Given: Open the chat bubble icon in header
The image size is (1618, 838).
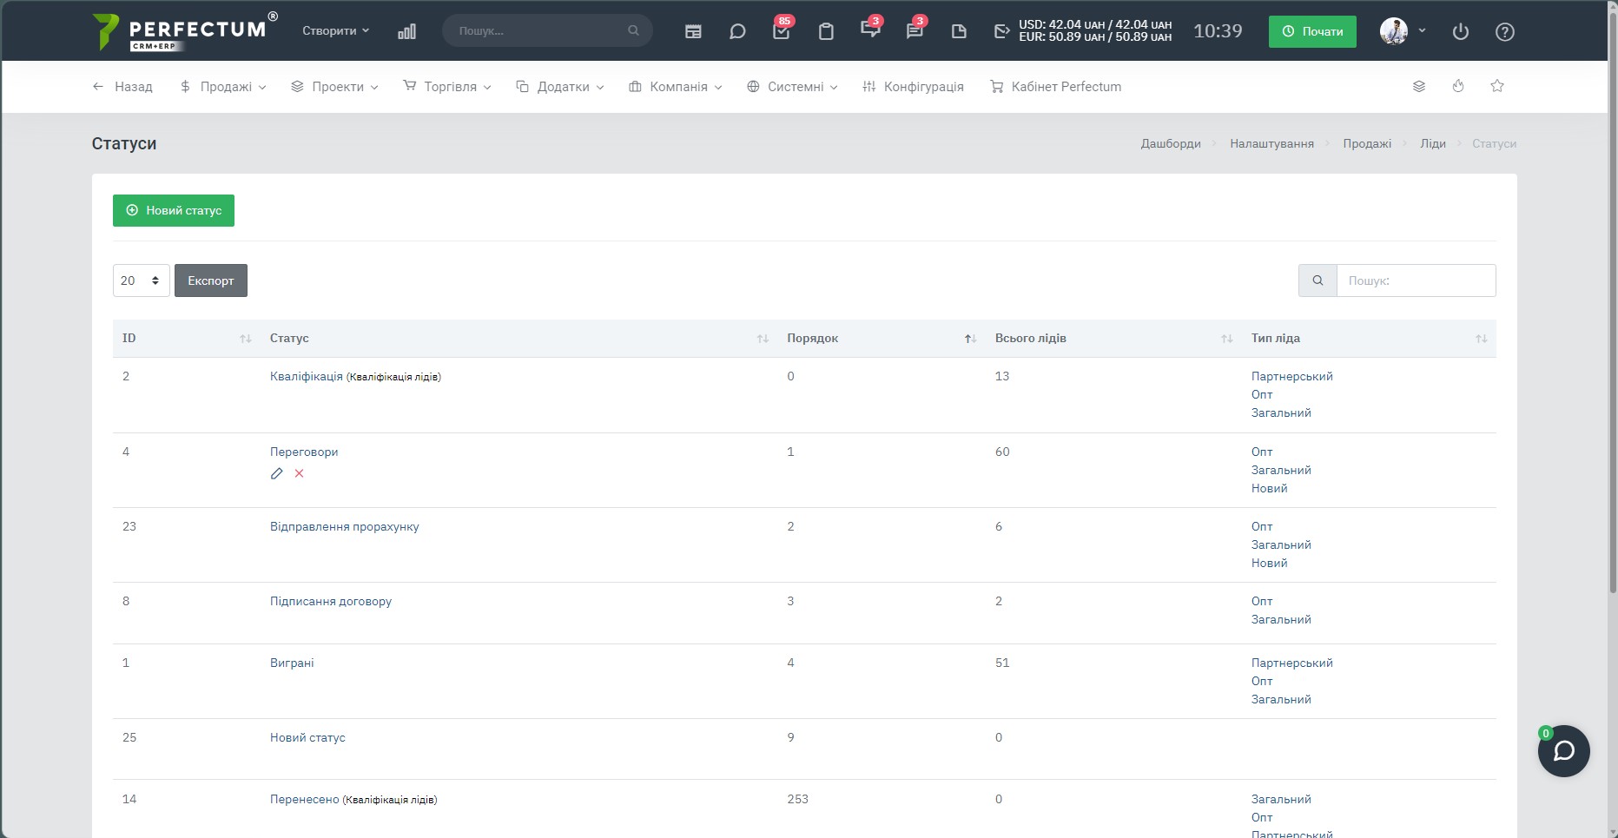Looking at the screenshot, I should [x=737, y=31].
